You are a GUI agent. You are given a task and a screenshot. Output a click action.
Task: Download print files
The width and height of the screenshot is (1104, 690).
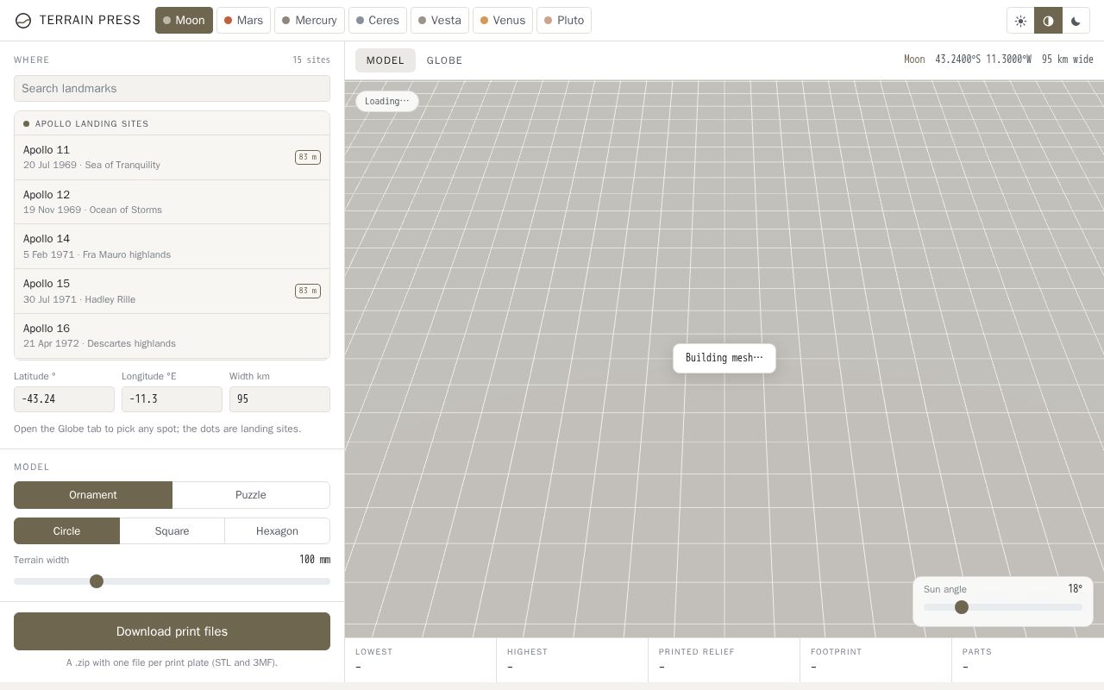[x=172, y=631]
